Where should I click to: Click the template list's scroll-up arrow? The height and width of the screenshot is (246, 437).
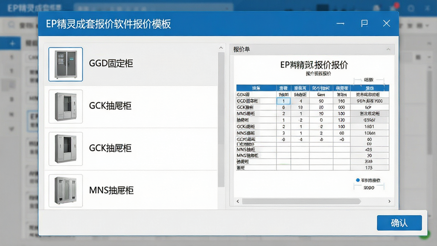click(x=221, y=48)
